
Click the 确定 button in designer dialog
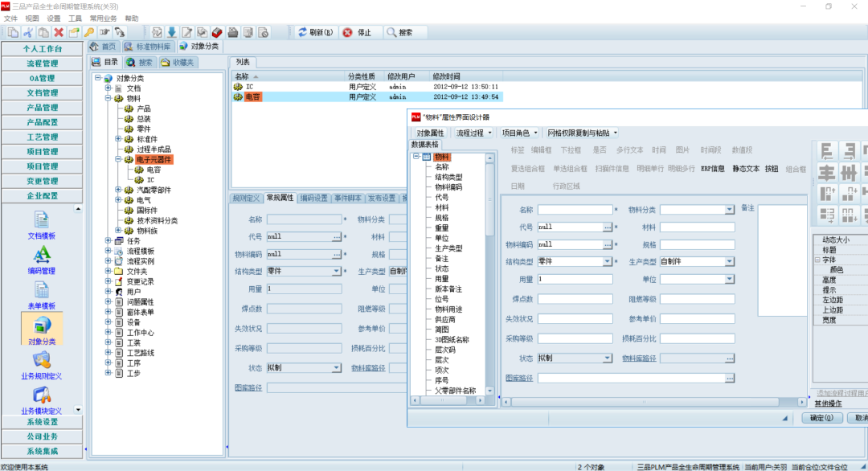821,418
